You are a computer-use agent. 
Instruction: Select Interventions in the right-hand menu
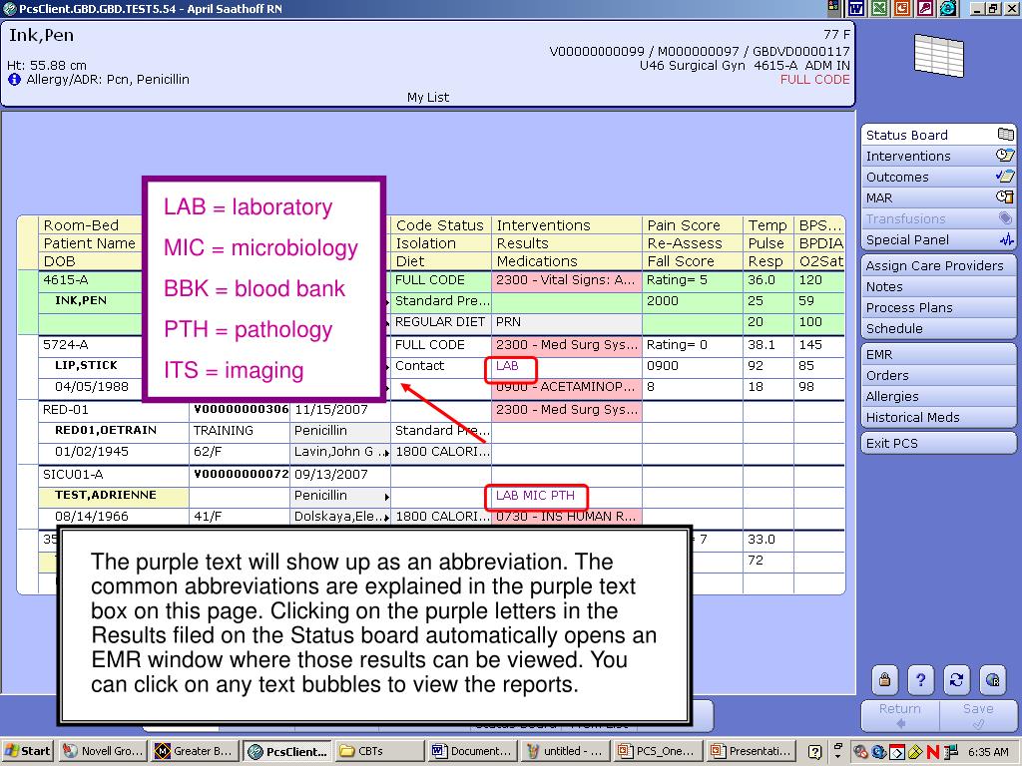coord(938,156)
